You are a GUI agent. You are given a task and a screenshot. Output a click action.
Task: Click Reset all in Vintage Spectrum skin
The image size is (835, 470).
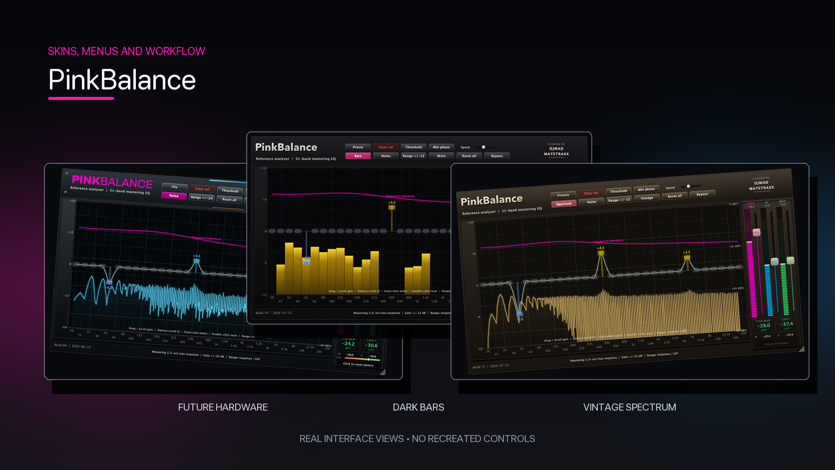675,196
